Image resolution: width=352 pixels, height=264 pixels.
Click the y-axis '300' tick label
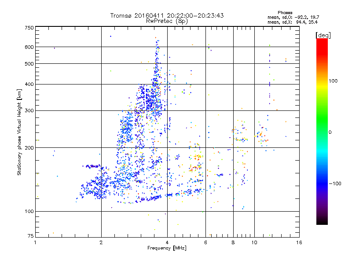coord(29,110)
